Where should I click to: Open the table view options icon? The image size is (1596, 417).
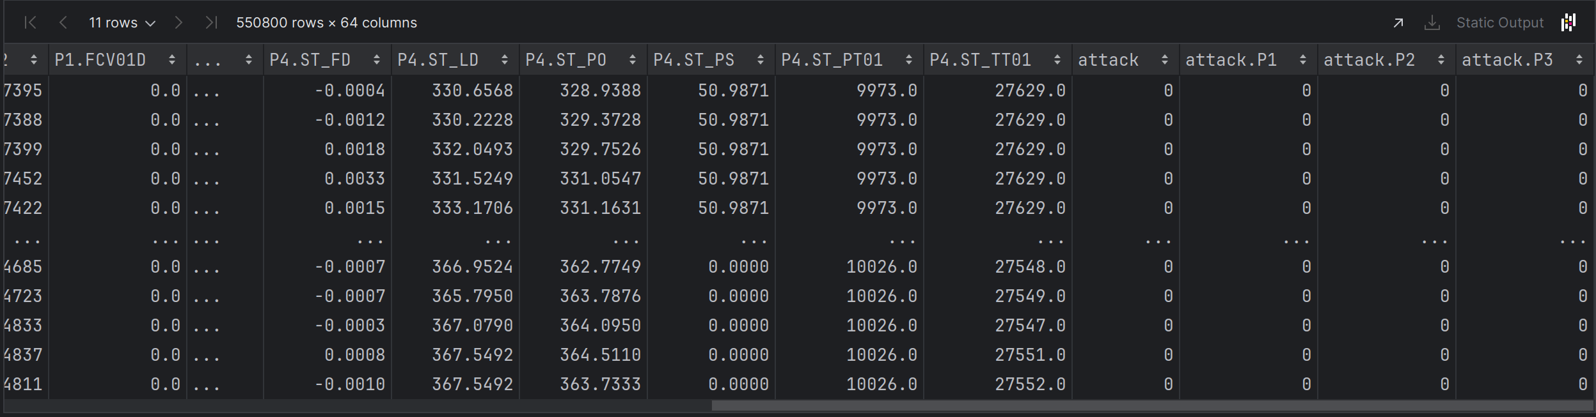coord(1568,23)
